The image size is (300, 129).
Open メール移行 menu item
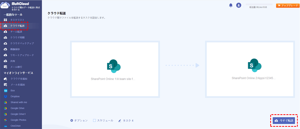point(16,67)
